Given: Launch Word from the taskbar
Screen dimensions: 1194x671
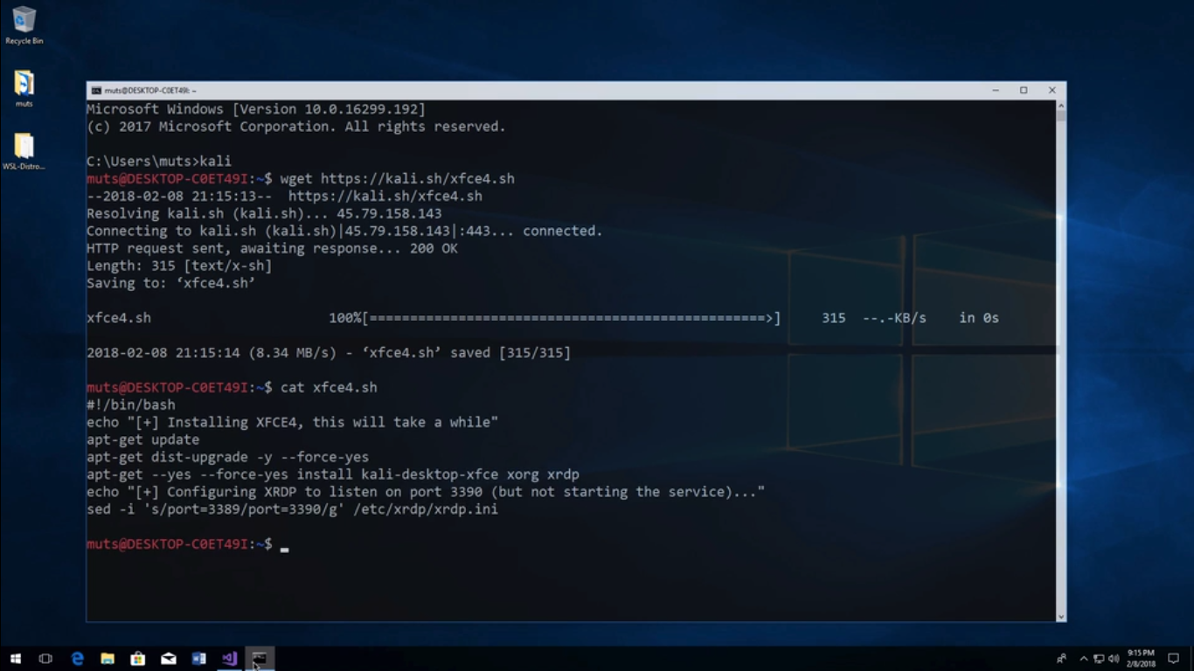Looking at the screenshot, I should (198, 659).
